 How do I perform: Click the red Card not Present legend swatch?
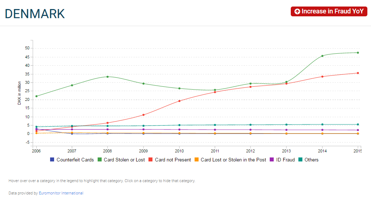point(151,160)
